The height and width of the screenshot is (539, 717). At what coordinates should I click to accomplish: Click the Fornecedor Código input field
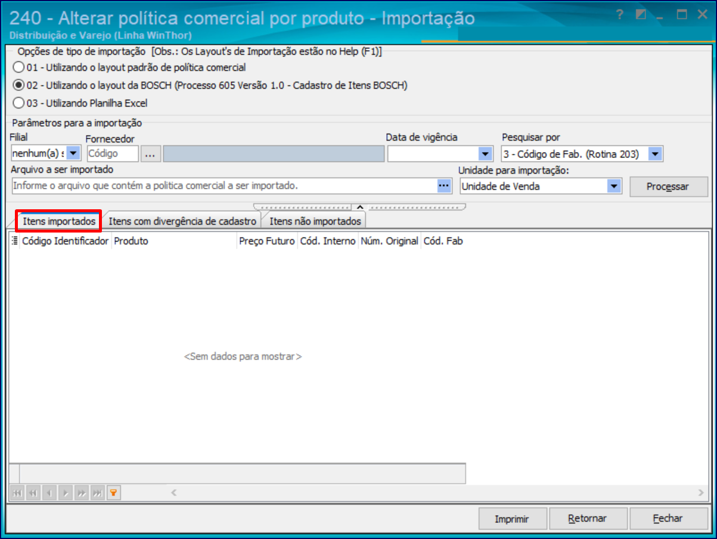pyautogui.click(x=112, y=154)
